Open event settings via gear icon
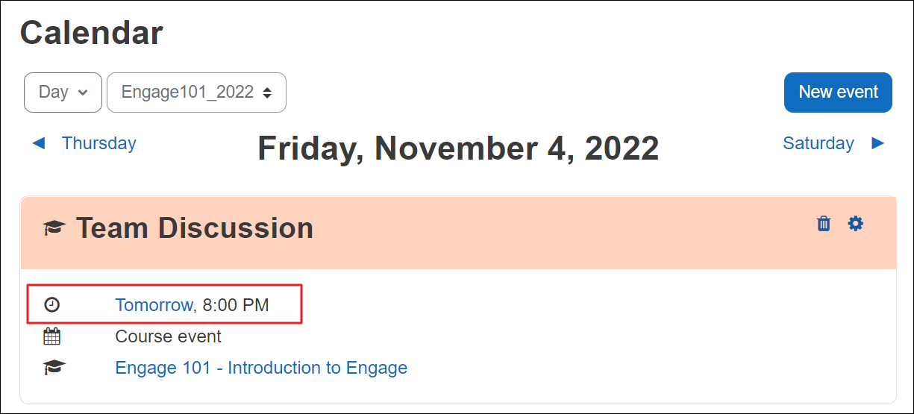The image size is (914, 414). coord(856,224)
